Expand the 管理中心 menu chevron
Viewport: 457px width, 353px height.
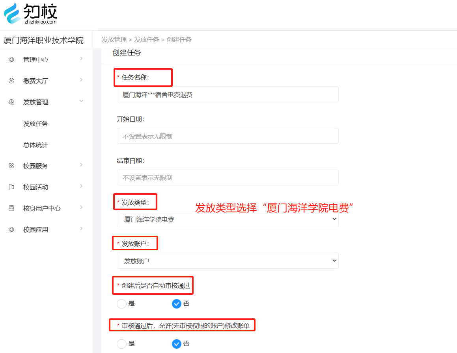[x=81, y=59]
